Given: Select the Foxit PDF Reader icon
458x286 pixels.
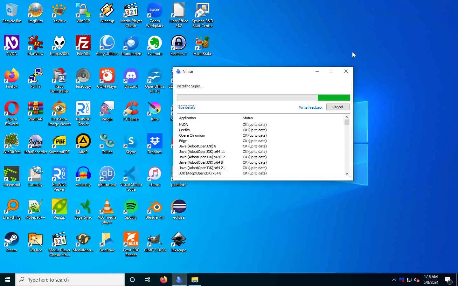Looking at the screenshot, I should pos(131,244).
